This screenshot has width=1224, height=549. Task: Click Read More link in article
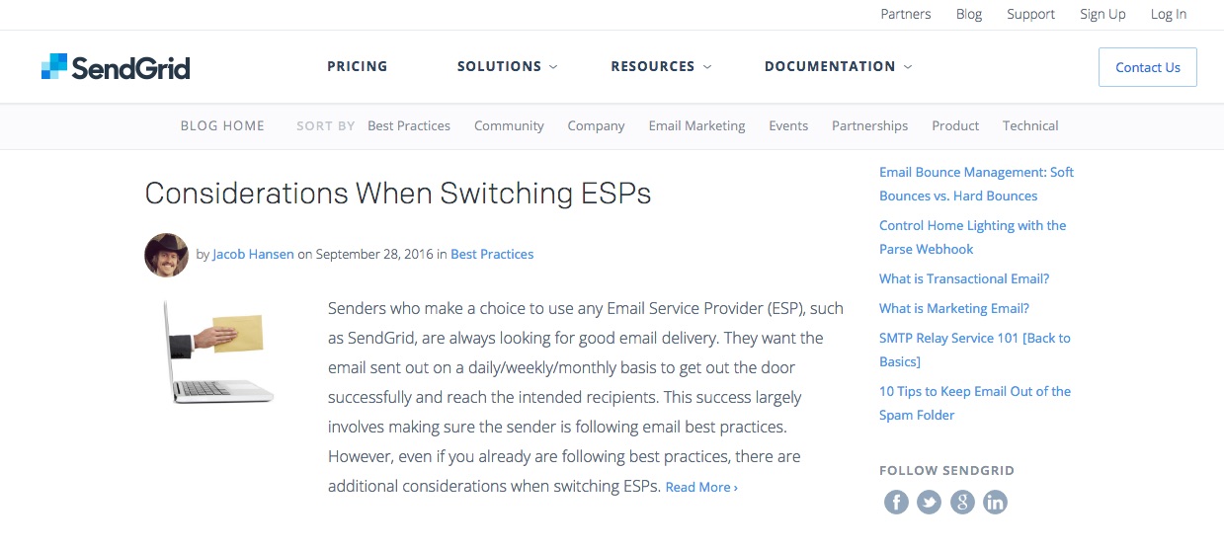click(701, 488)
